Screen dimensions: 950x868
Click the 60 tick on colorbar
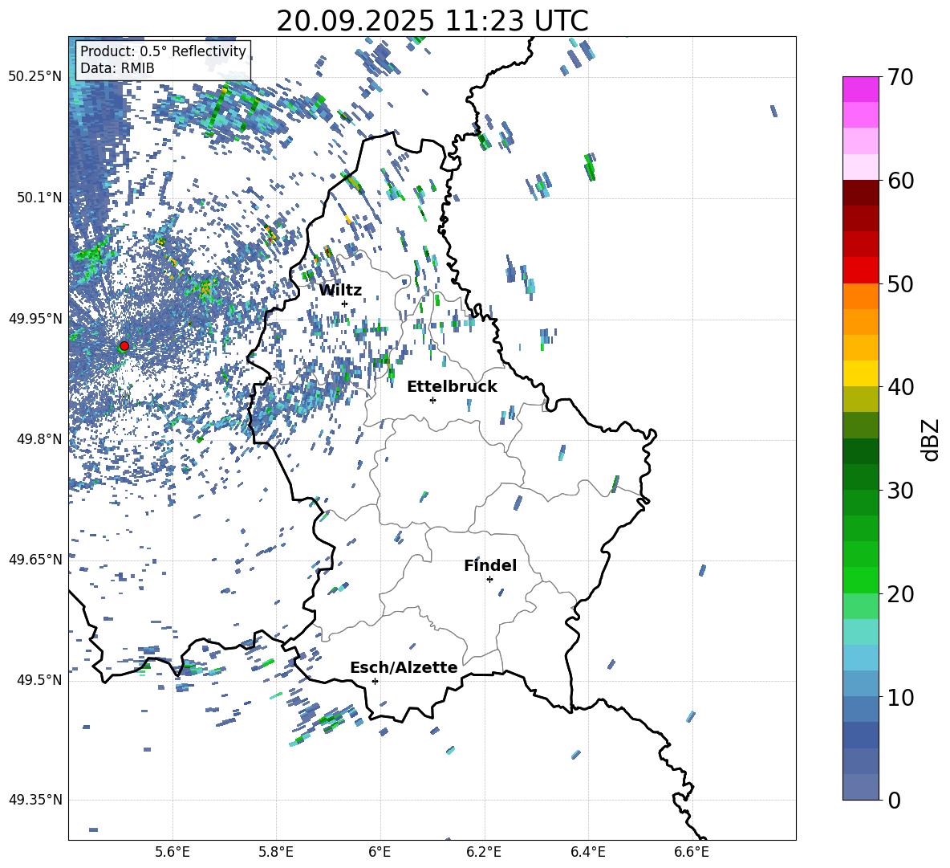(x=900, y=180)
